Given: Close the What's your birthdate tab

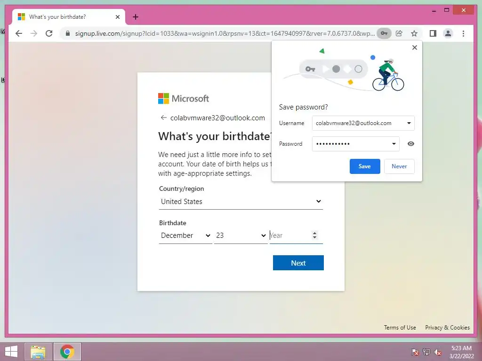Looking at the screenshot, I should click(117, 17).
